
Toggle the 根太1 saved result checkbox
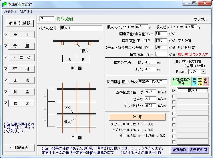tap(174, 91)
